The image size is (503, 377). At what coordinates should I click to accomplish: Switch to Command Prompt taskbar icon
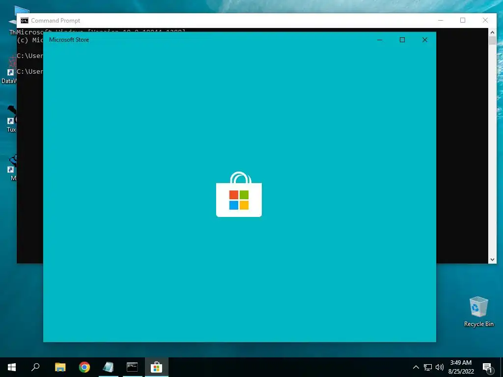click(x=132, y=367)
